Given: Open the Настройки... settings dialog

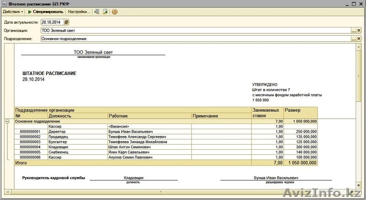Looking at the screenshot, I should [79, 11].
